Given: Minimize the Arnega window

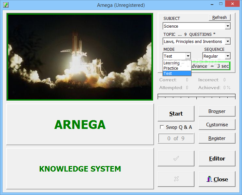Looking at the screenshot, I should click(212, 4).
